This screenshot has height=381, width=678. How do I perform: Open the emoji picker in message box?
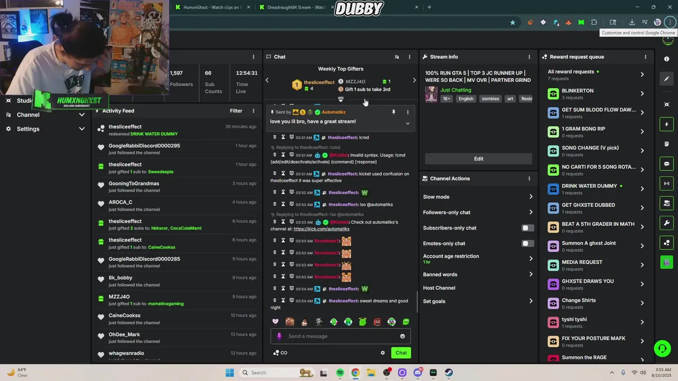(403, 336)
